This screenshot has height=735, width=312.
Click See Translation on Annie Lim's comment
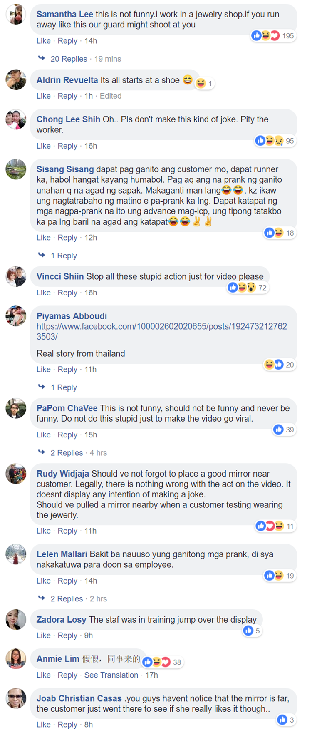click(111, 675)
